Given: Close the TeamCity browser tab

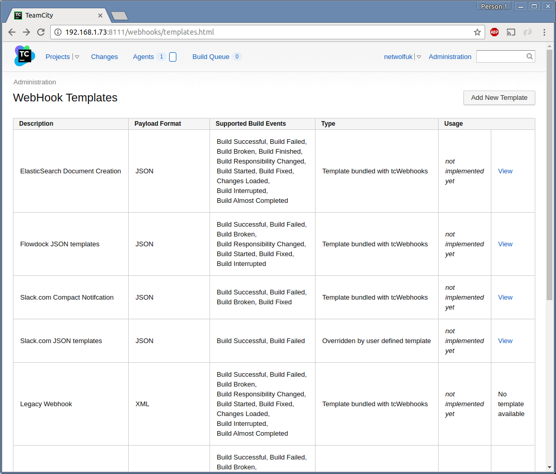Looking at the screenshot, I should 100,16.
